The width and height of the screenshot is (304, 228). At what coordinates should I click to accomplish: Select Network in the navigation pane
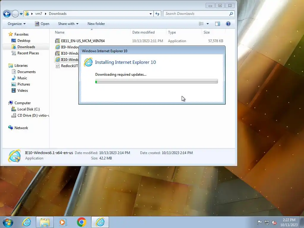tap(18, 128)
